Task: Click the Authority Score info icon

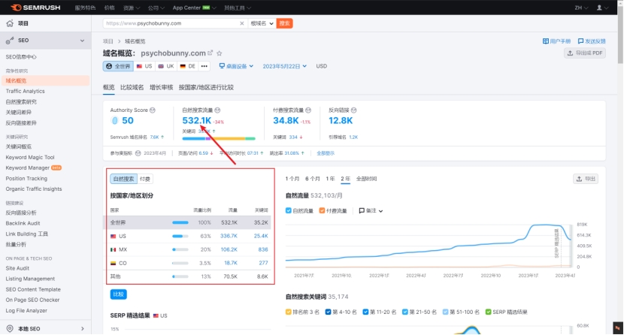Action: tap(153, 110)
